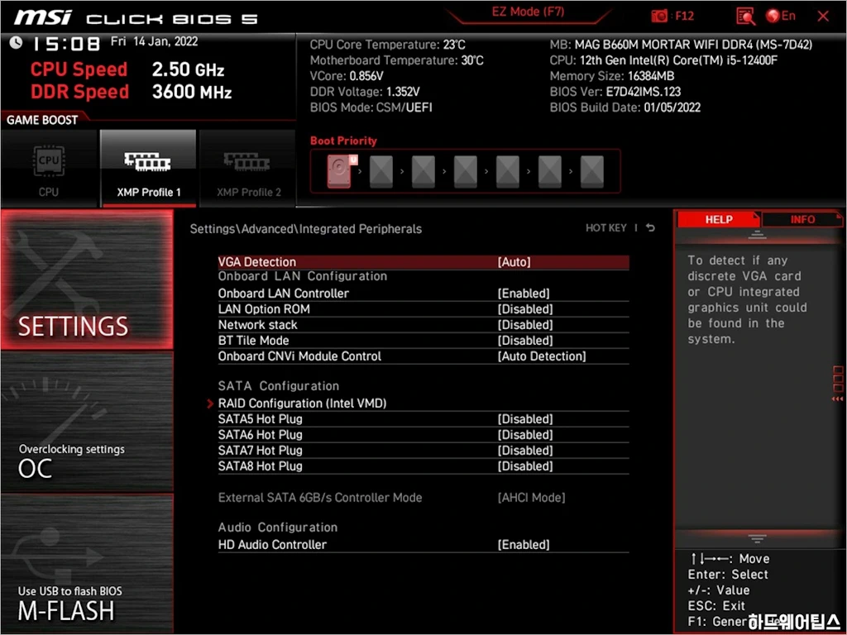Toggle SATA5 Hot Plug [Disabled] value

point(525,419)
